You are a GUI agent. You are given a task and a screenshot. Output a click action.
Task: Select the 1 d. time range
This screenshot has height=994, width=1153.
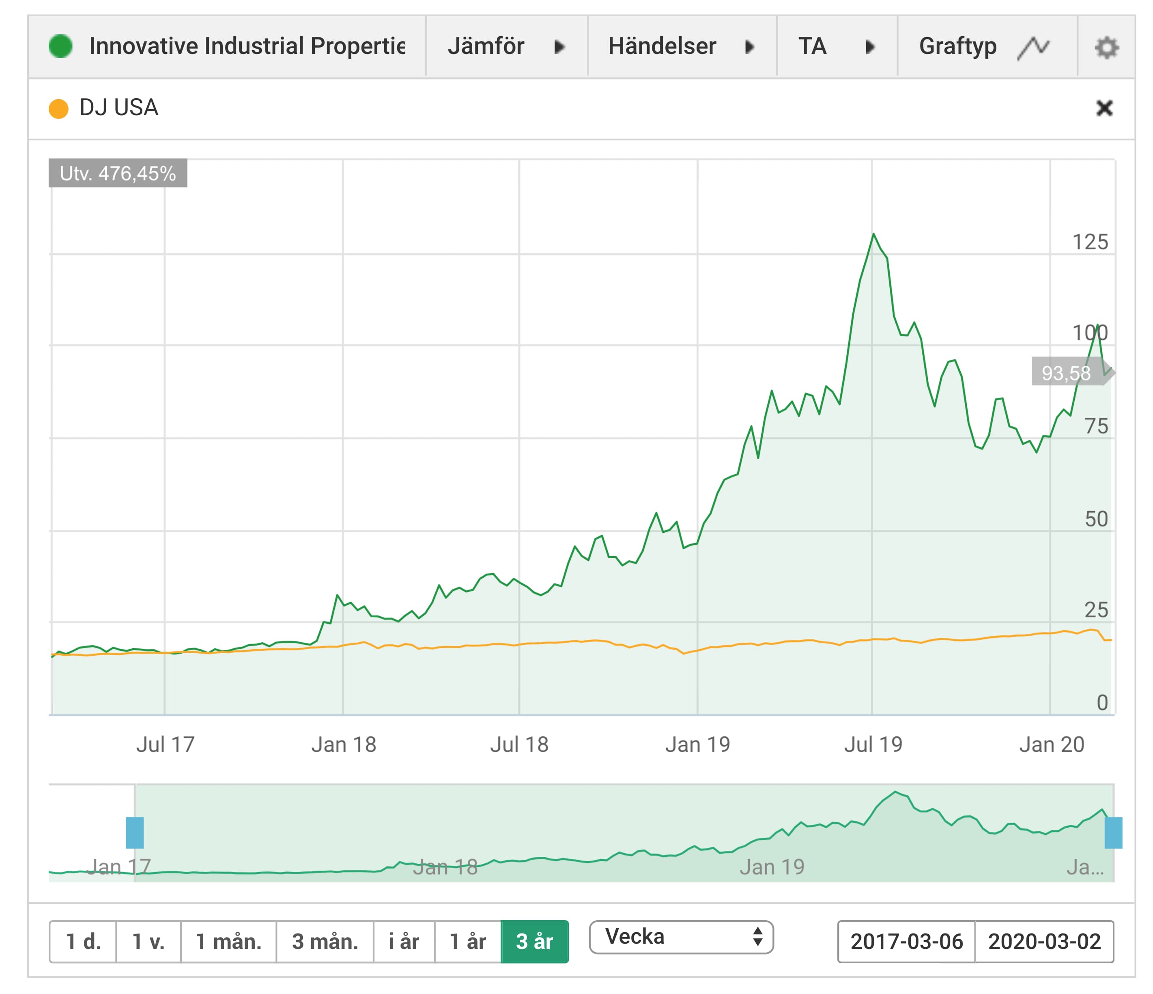point(83,941)
